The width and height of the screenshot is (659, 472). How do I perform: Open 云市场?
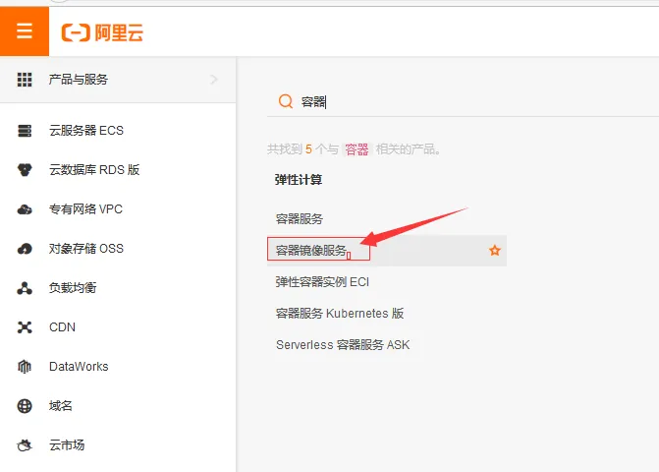(x=67, y=444)
